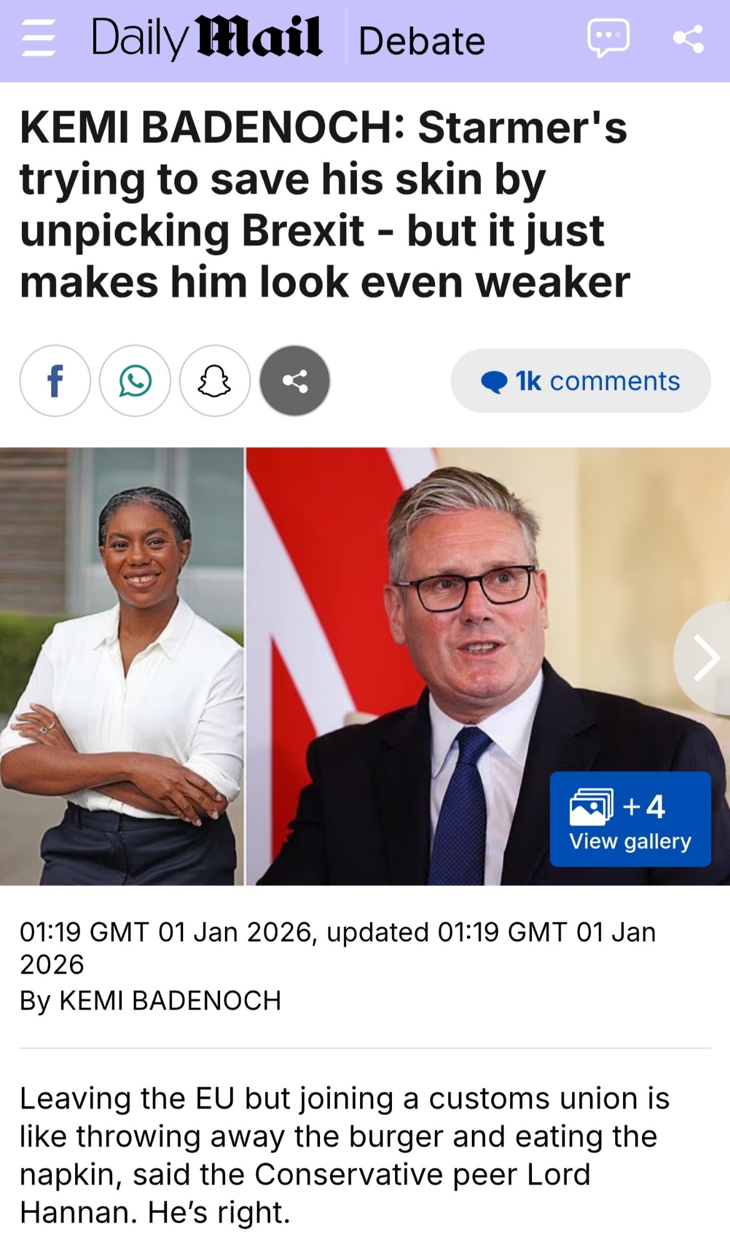Tap the Keir Starmer photo
Image resolution: width=730 pixels, height=1250 pixels.
488,666
